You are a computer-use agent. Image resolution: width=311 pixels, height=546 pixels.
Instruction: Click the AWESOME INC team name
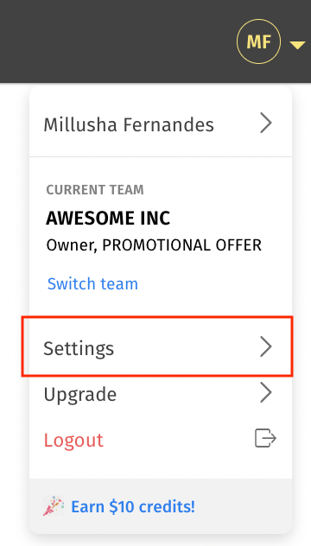(x=108, y=219)
